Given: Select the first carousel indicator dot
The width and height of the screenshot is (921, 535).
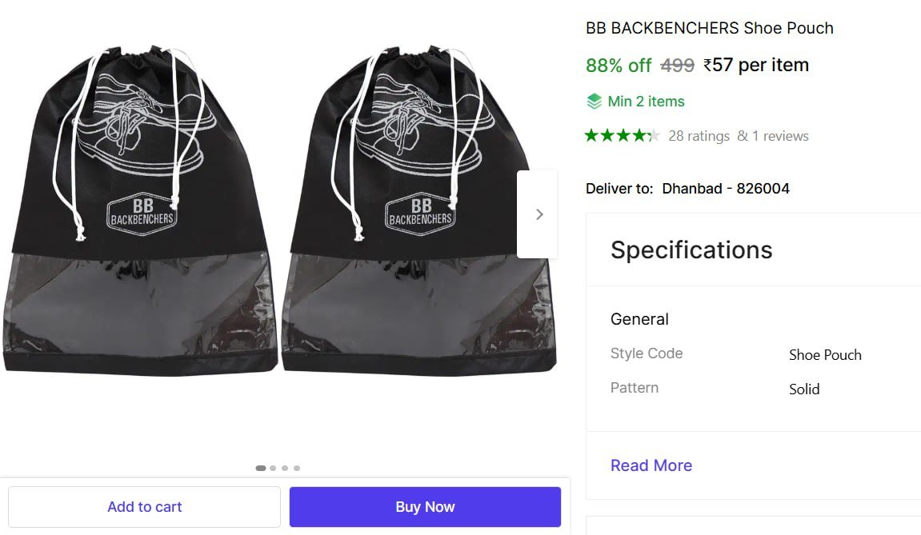Looking at the screenshot, I should point(261,468).
